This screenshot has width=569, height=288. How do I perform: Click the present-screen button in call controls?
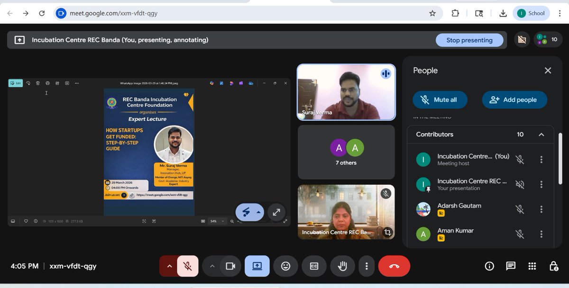[257, 266]
